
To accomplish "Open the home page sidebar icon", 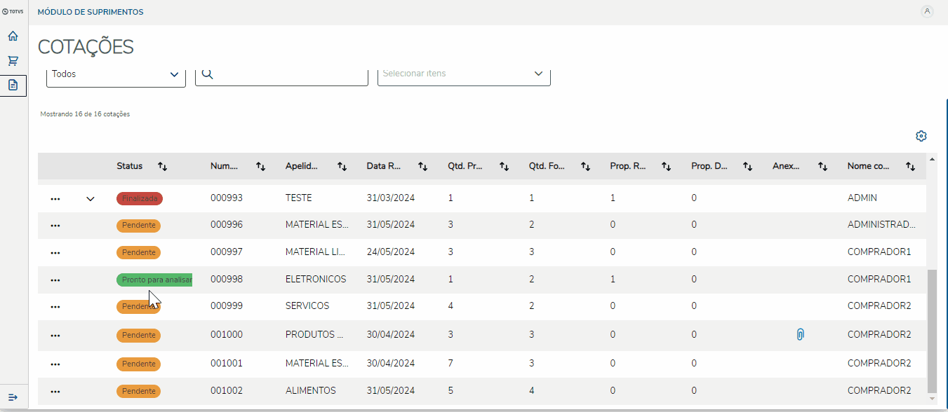I will coord(13,36).
